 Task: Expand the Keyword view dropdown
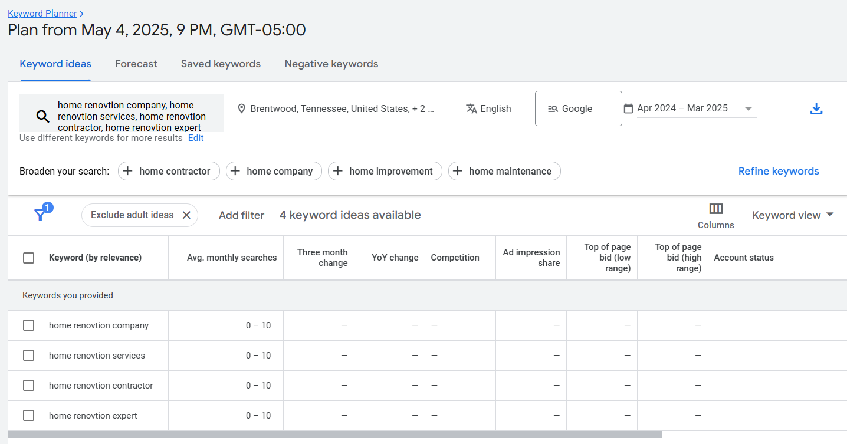pos(793,215)
